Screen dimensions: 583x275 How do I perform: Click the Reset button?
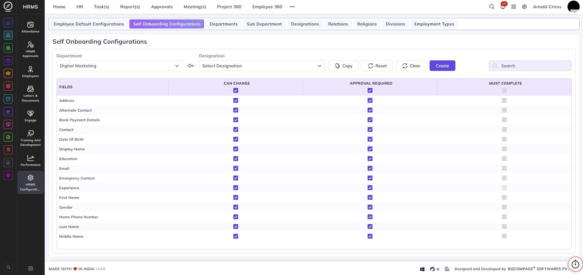(377, 66)
